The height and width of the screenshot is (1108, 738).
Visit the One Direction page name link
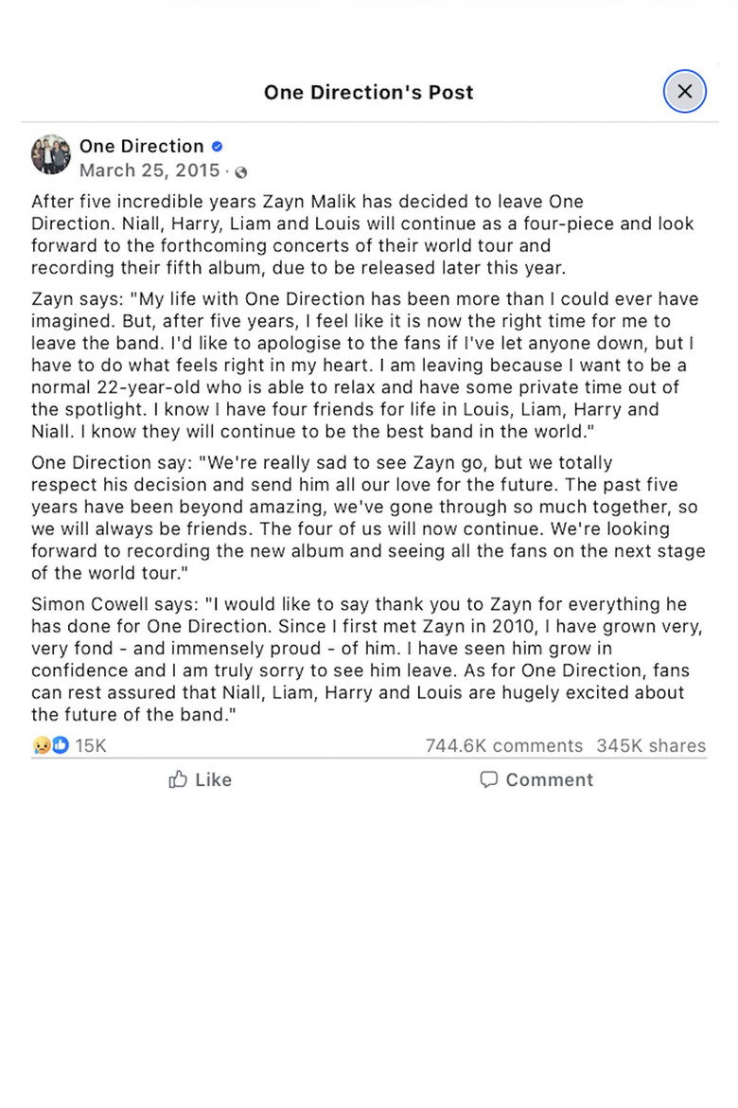pos(141,146)
